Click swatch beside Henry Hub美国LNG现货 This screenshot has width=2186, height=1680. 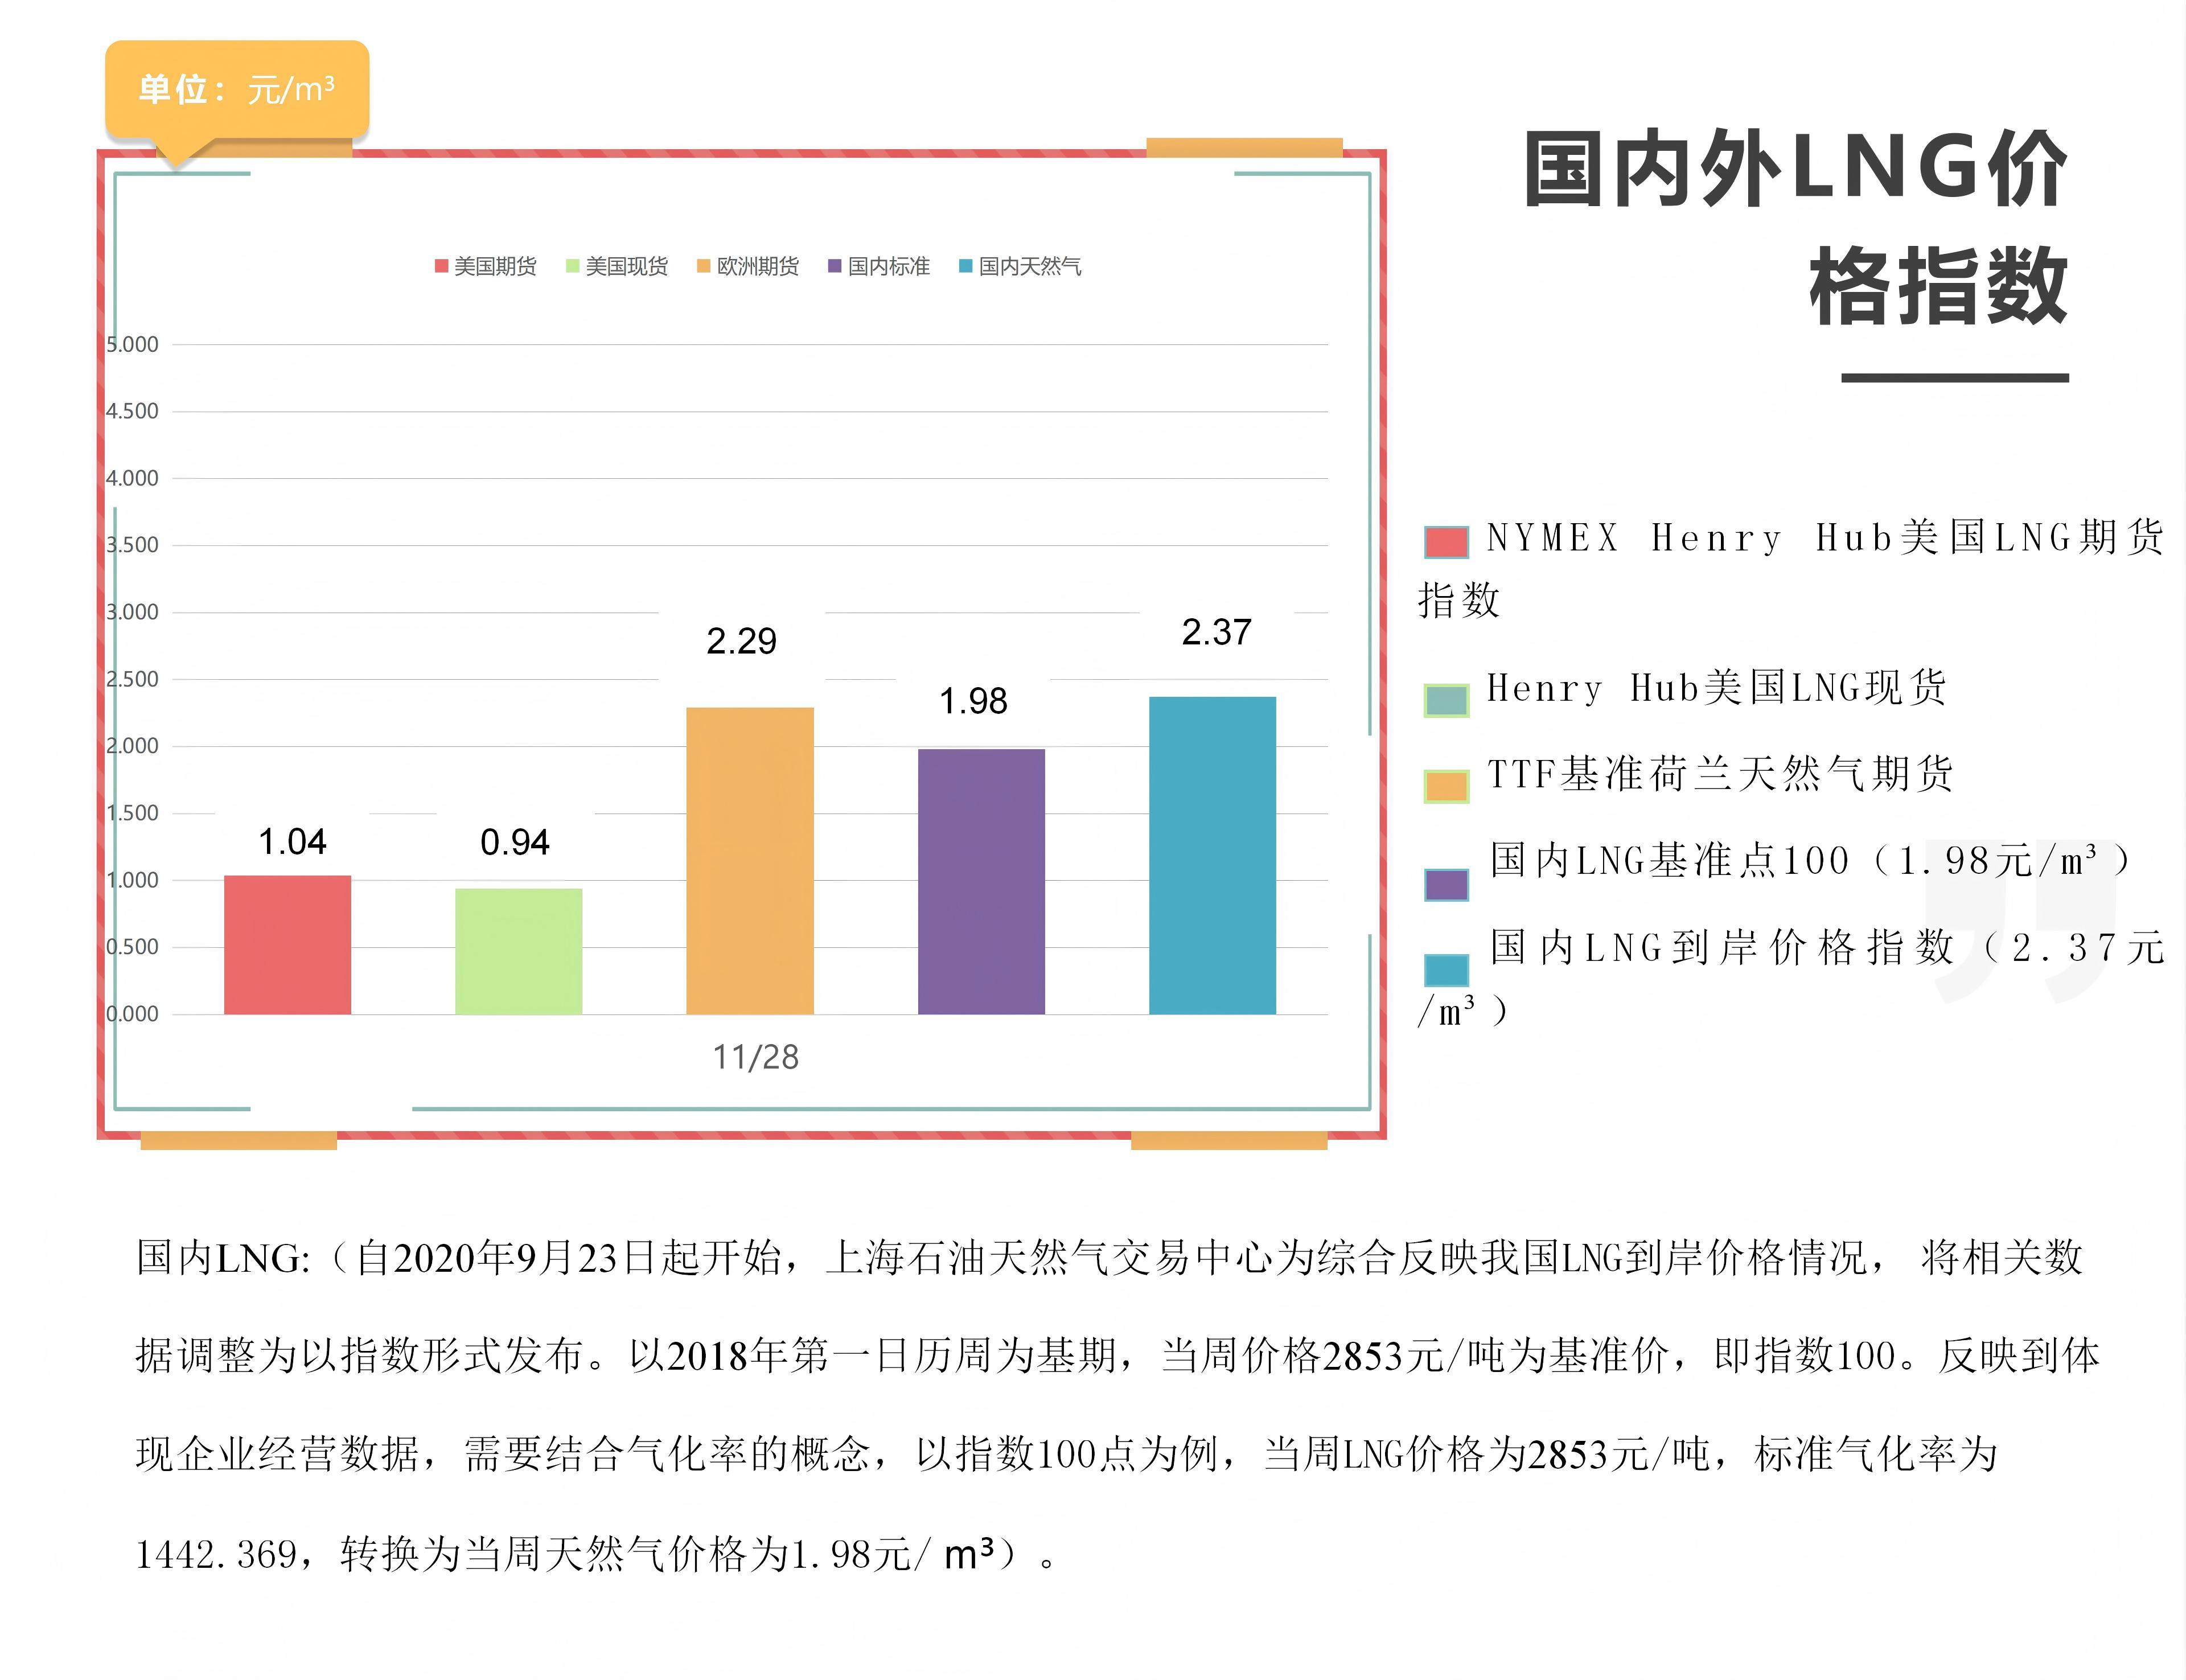1446,700
